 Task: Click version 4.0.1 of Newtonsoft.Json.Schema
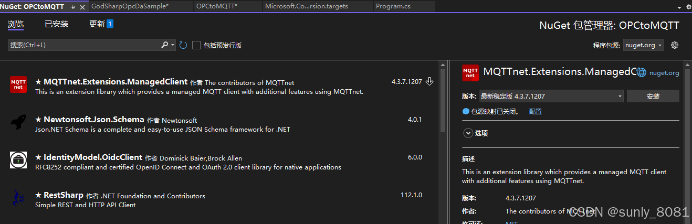click(415, 119)
